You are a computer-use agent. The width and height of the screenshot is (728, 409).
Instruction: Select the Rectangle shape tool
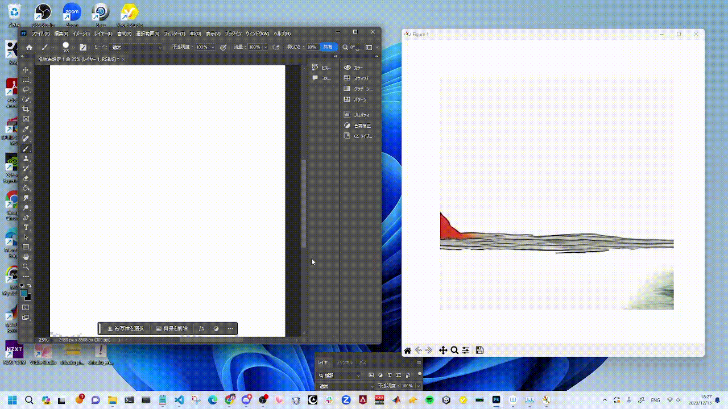pyautogui.click(x=26, y=247)
